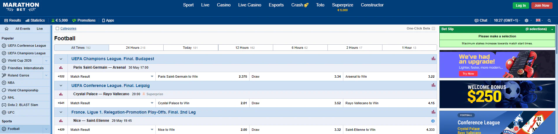558x134 pixels.
Task: Switch to the 6 Hours tab
Action: coord(300,48)
